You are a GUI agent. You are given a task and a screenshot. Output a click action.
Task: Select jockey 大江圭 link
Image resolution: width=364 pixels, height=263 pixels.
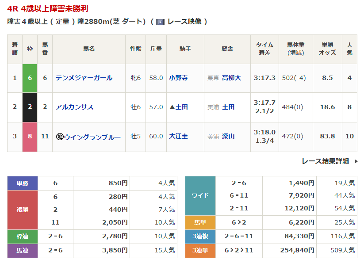pos(178,137)
